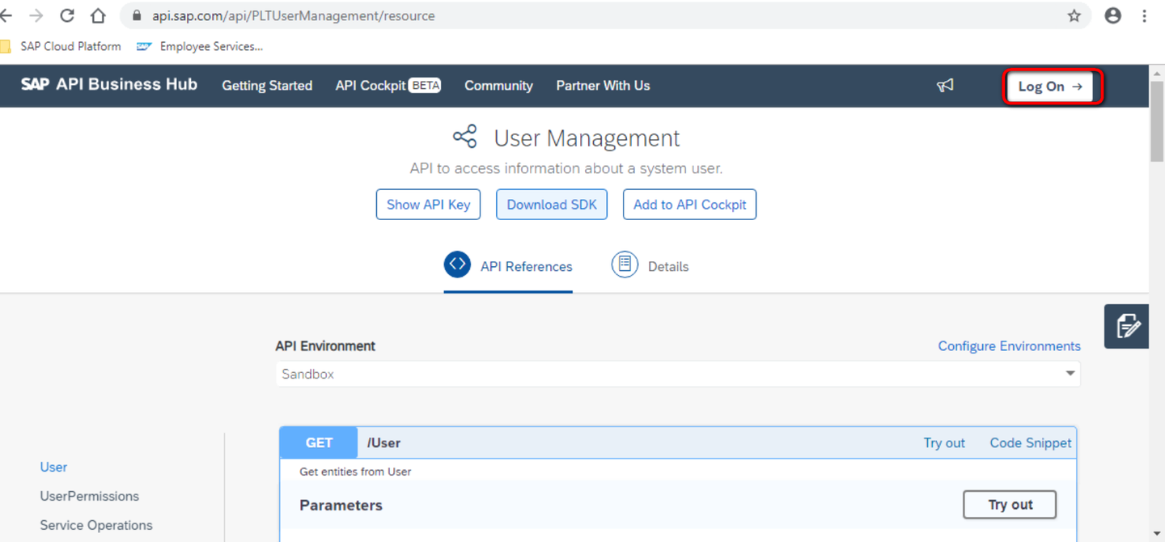Screen dimensions: 1165x542
Task: Click the Show API Key button
Action: (428, 204)
